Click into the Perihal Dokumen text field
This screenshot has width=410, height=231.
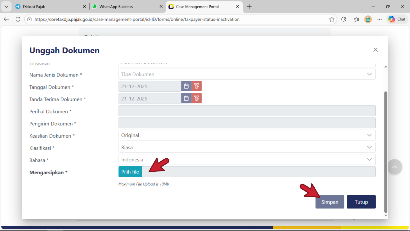point(247,111)
